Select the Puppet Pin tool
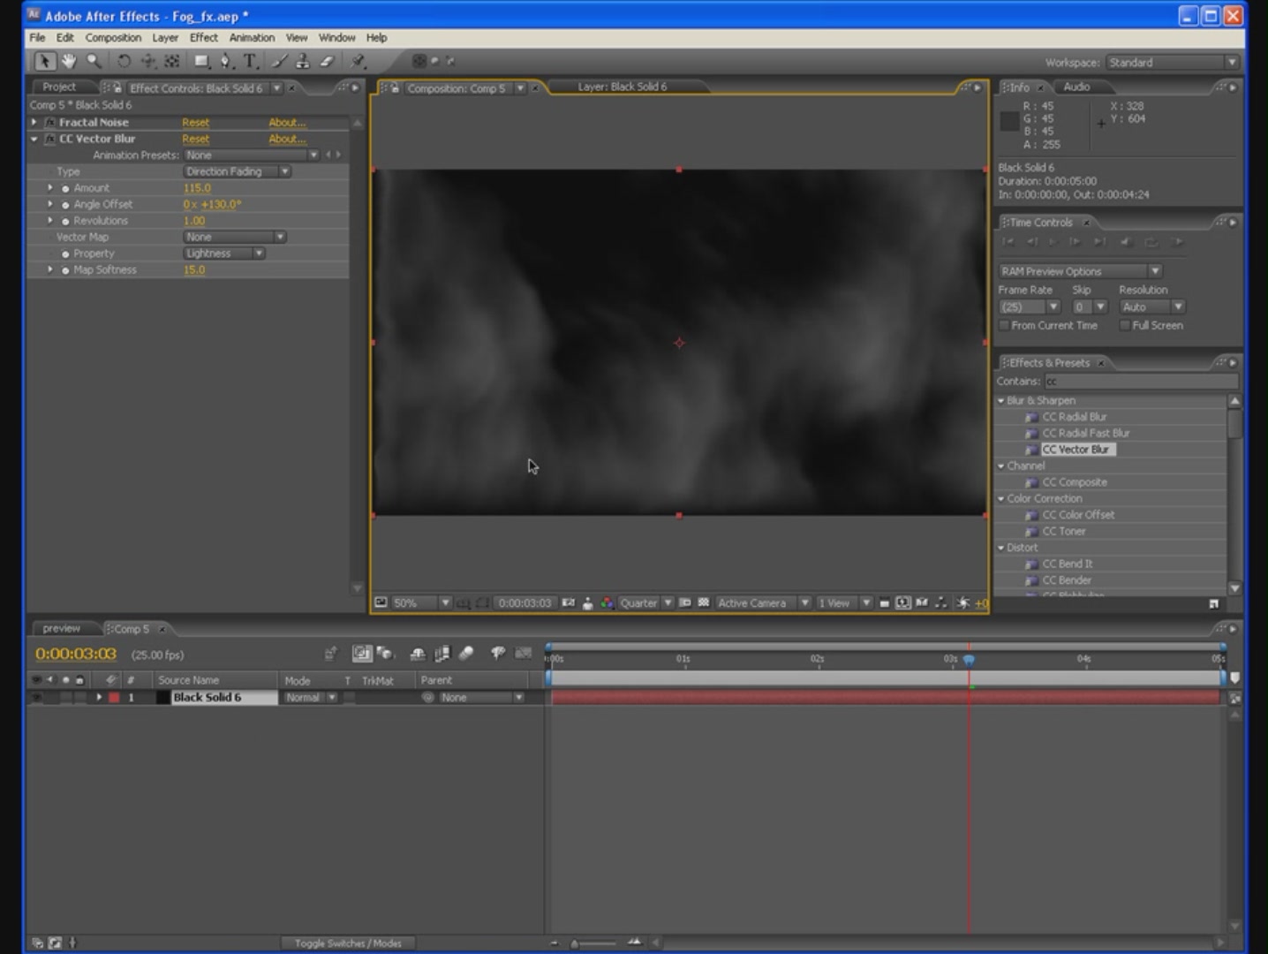This screenshot has width=1268, height=954. pyautogui.click(x=358, y=61)
